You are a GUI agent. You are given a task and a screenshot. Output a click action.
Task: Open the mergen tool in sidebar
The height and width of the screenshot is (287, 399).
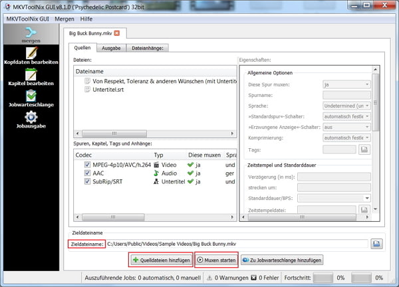(x=31, y=35)
